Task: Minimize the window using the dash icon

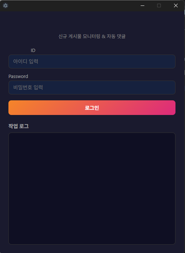Action: click(x=143, y=5)
